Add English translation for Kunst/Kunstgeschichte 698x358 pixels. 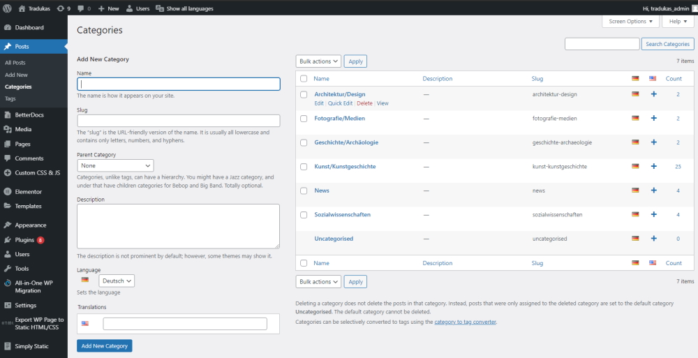[653, 166]
